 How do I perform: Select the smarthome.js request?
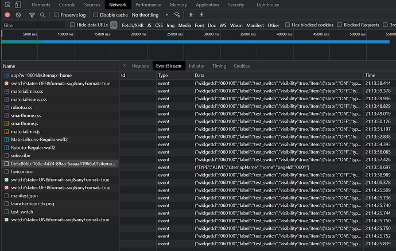click(x=23, y=123)
